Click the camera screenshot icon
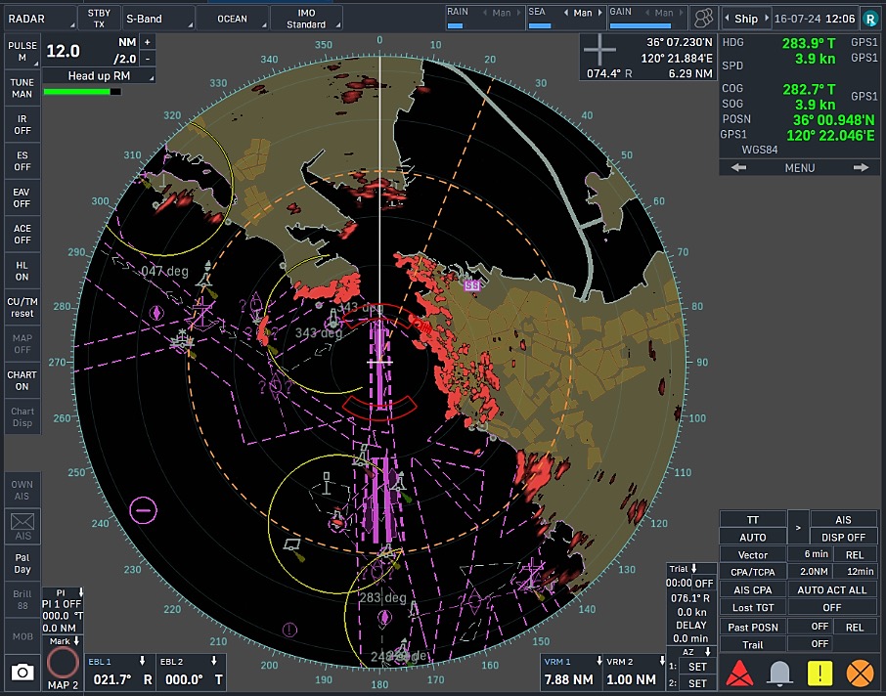 pos(22,672)
